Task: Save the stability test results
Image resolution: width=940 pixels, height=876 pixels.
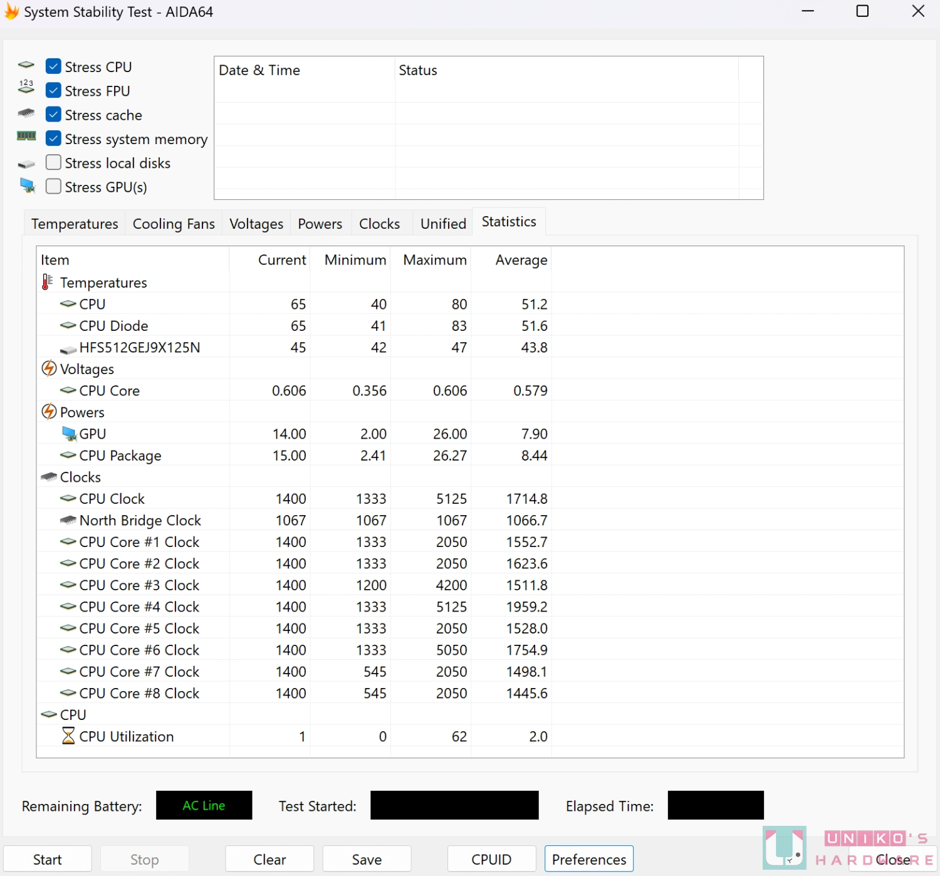Action: (x=367, y=859)
